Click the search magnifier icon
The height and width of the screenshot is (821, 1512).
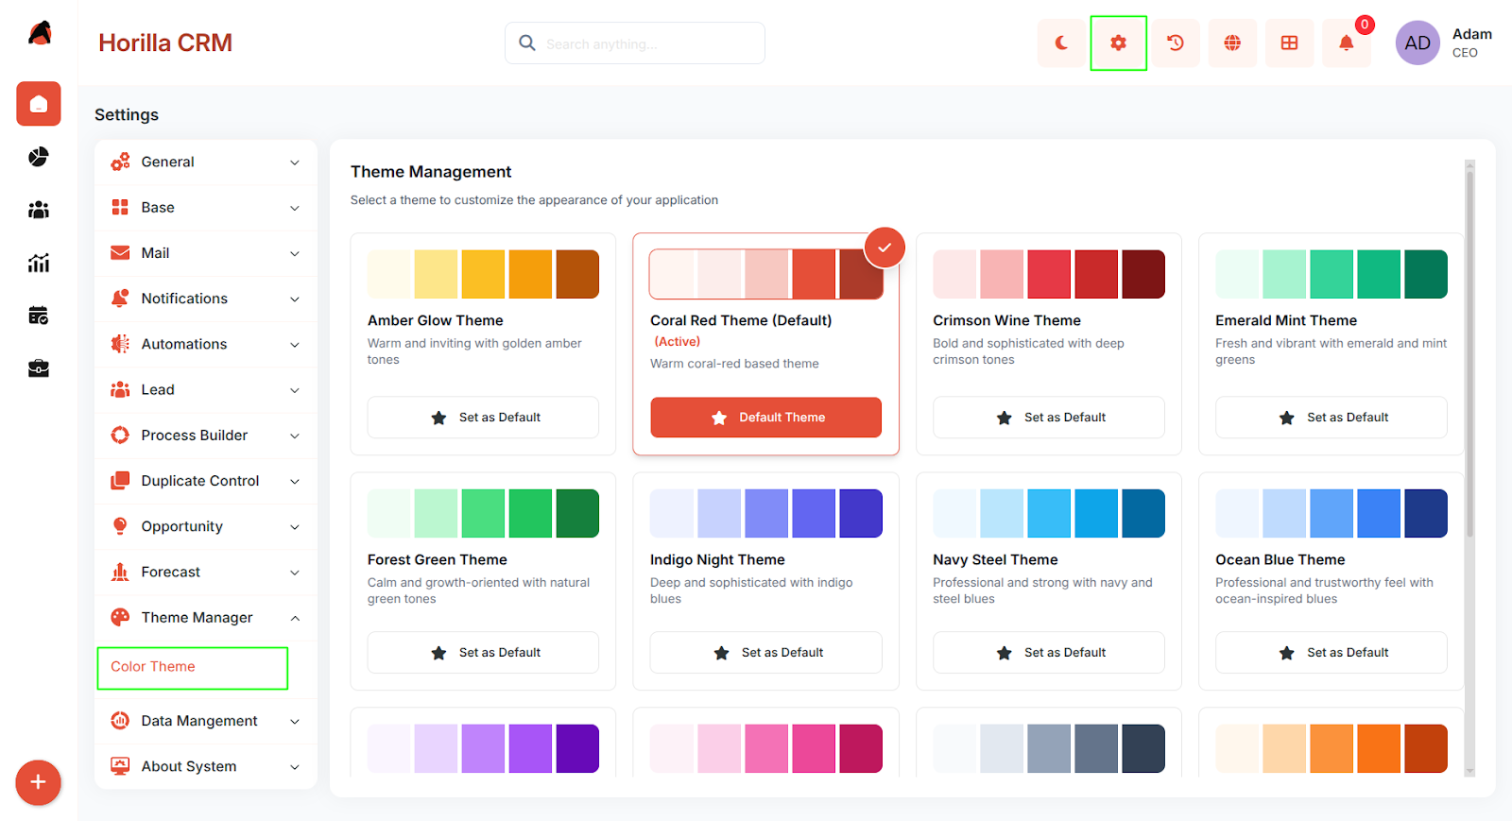(527, 43)
